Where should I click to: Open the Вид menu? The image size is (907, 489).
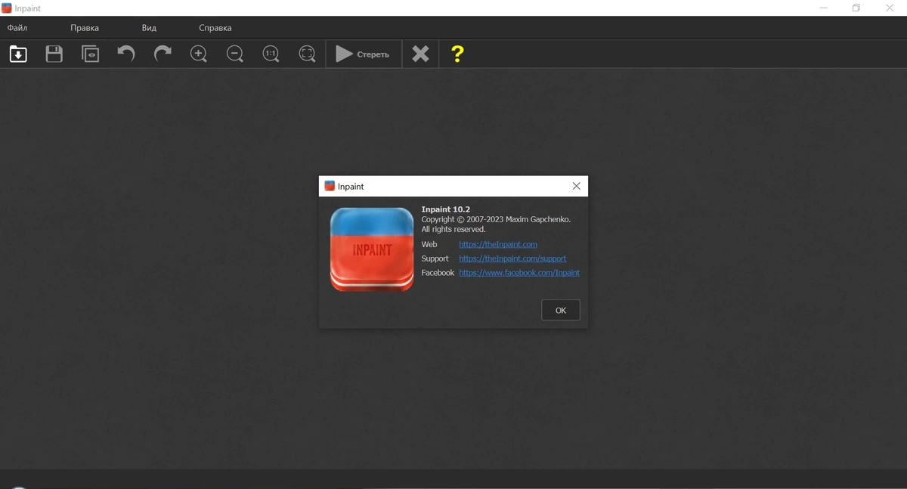[149, 28]
